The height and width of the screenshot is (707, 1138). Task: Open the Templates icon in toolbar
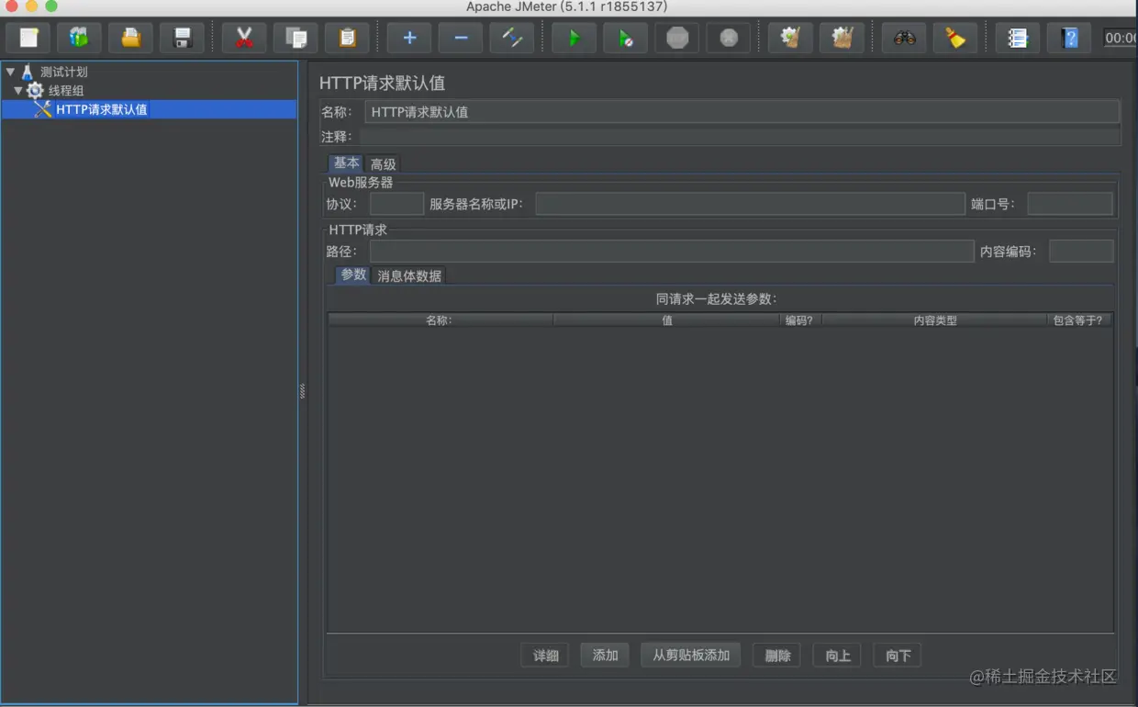pyautogui.click(x=80, y=38)
